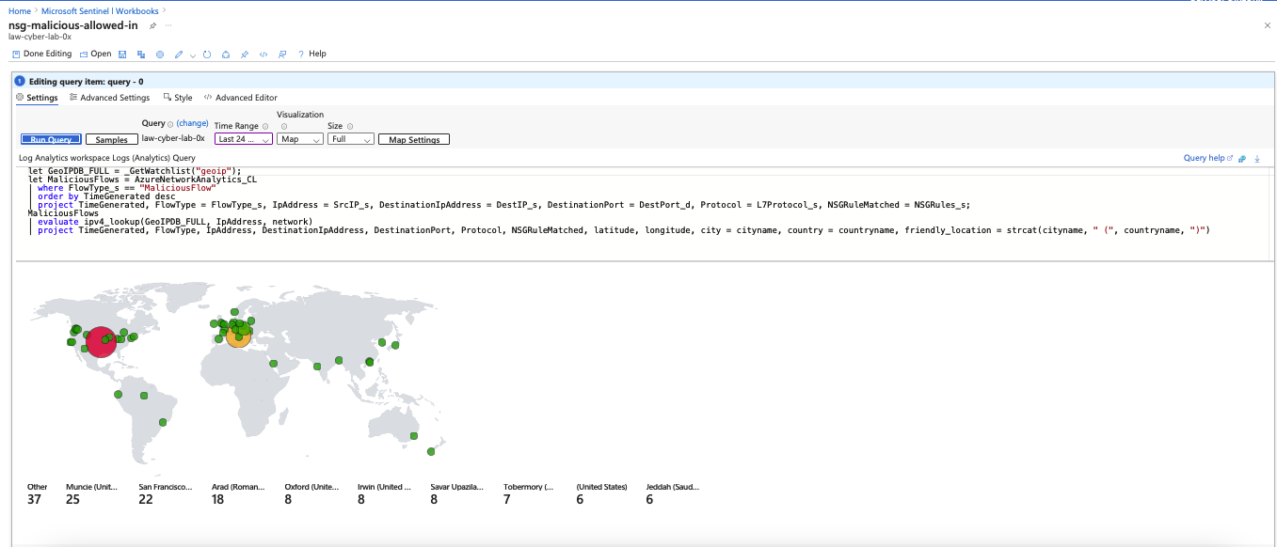This screenshot has width=1277, height=547.
Task: Select the Oxford 8 map metric
Action: [x=311, y=493]
